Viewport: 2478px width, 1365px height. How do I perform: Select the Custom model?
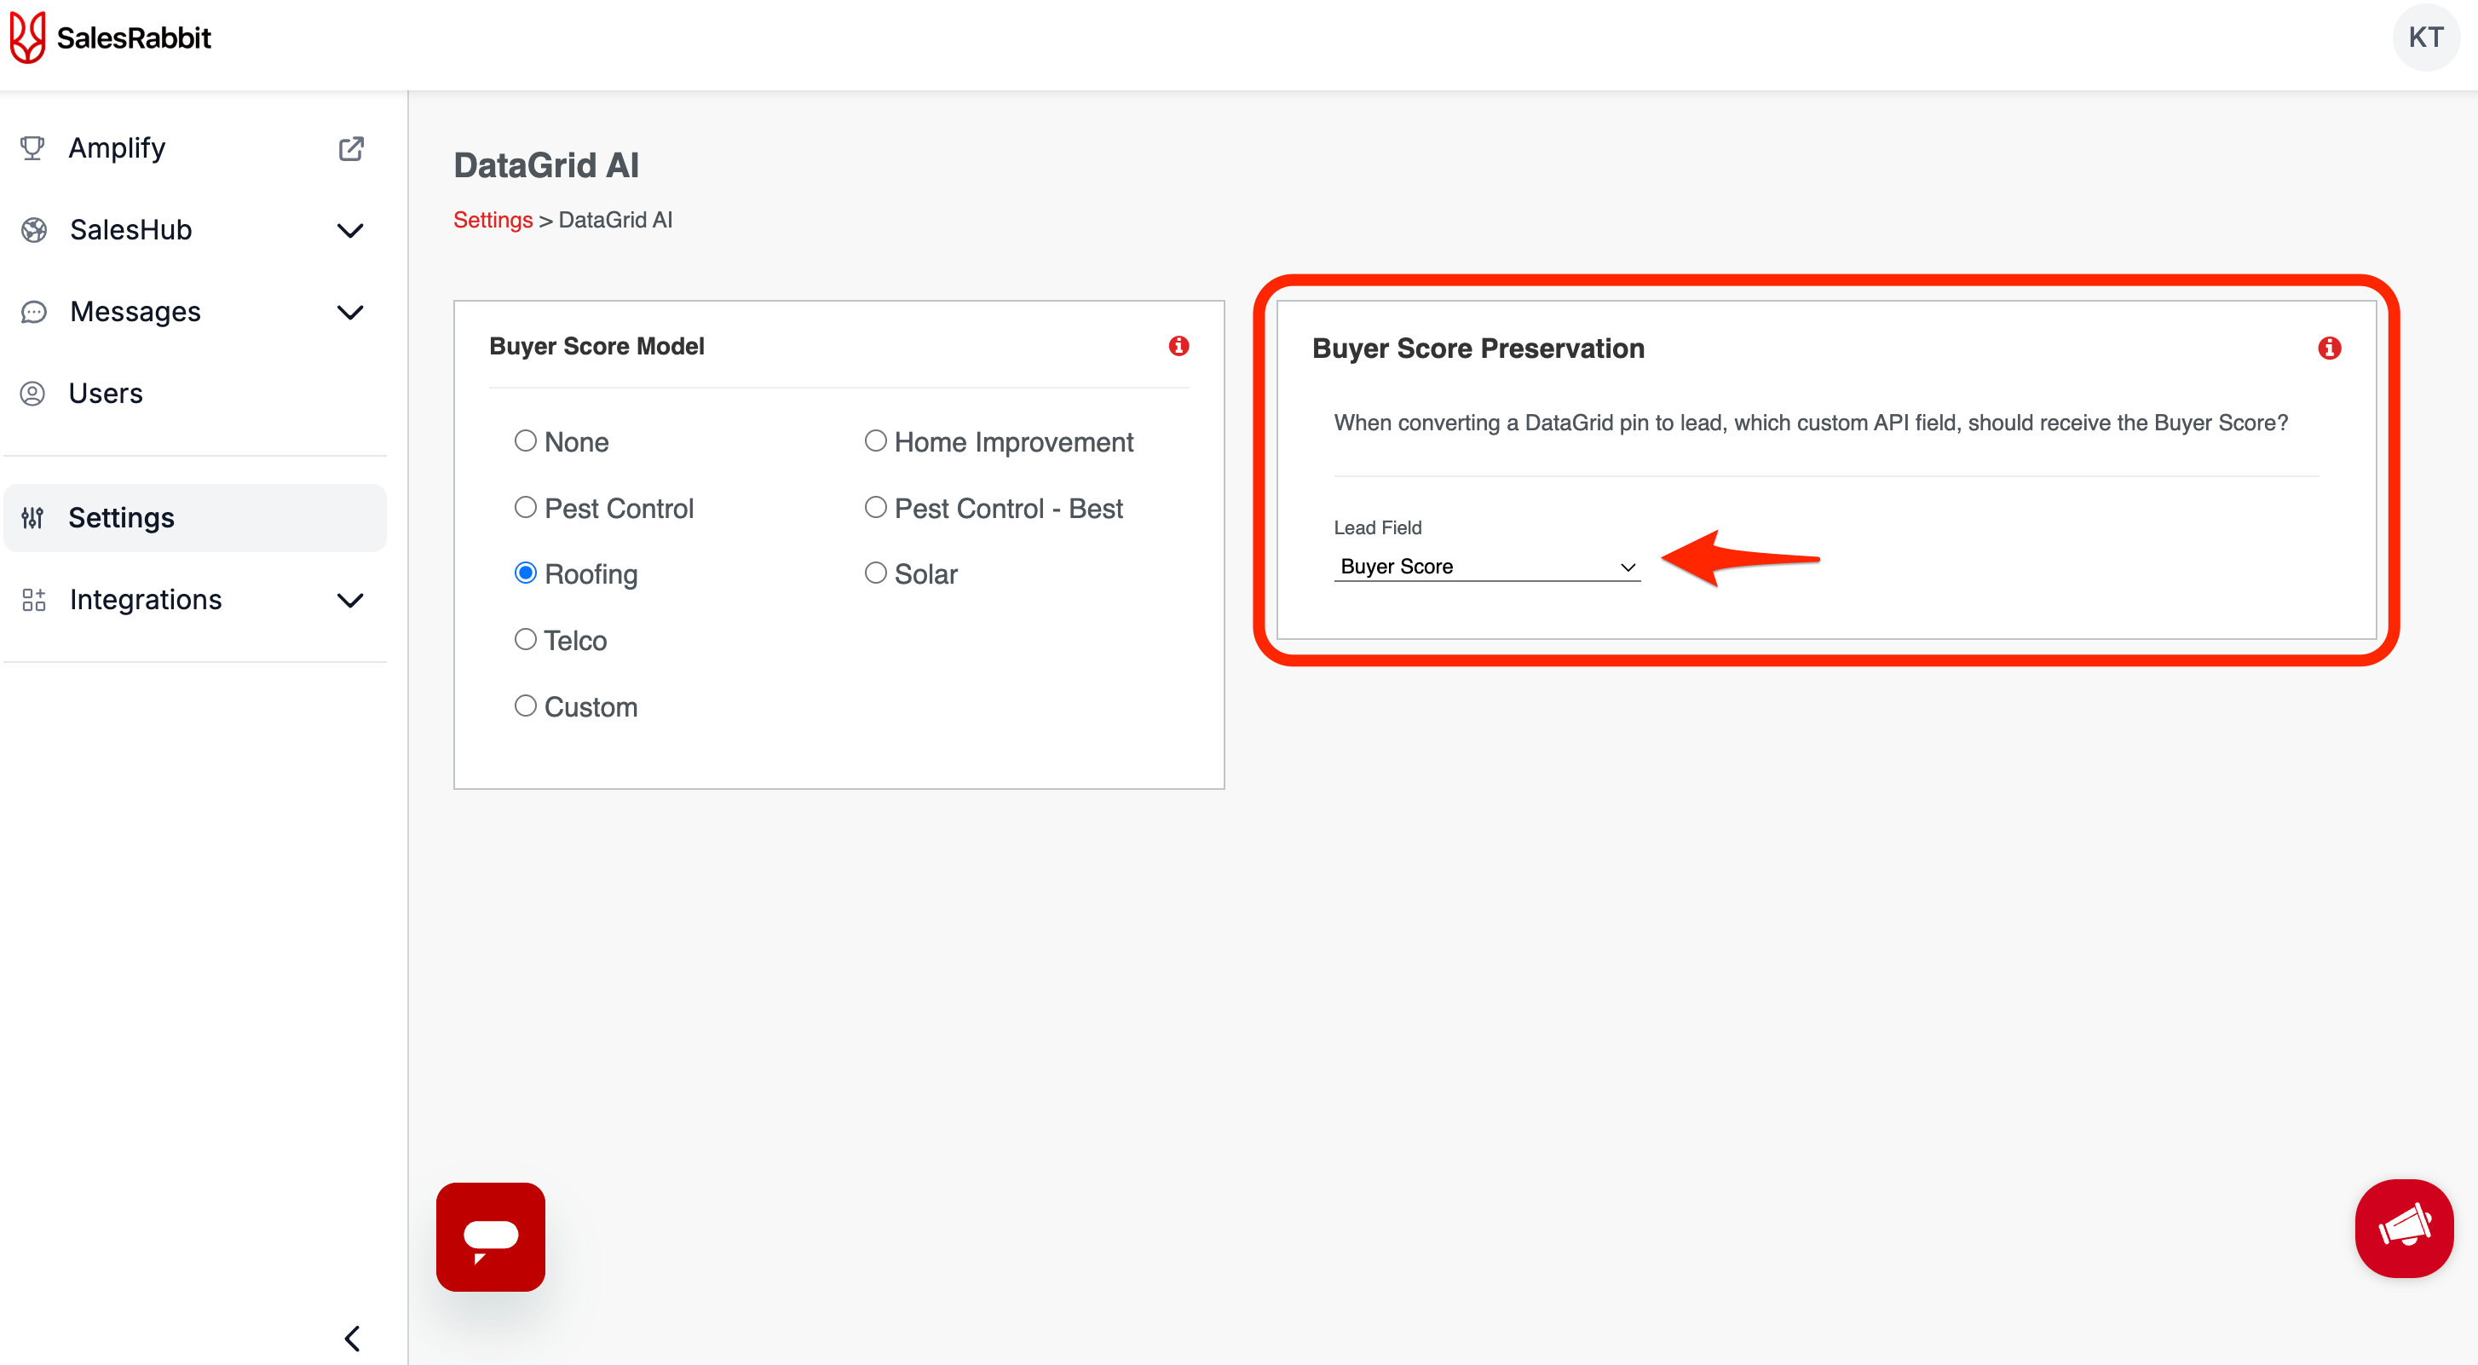[x=525, y=706]
